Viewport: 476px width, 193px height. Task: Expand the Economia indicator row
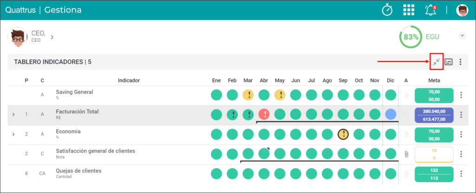pyautogui.click(x=13, y=134)
